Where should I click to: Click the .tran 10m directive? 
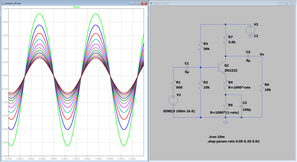point(216,137)
